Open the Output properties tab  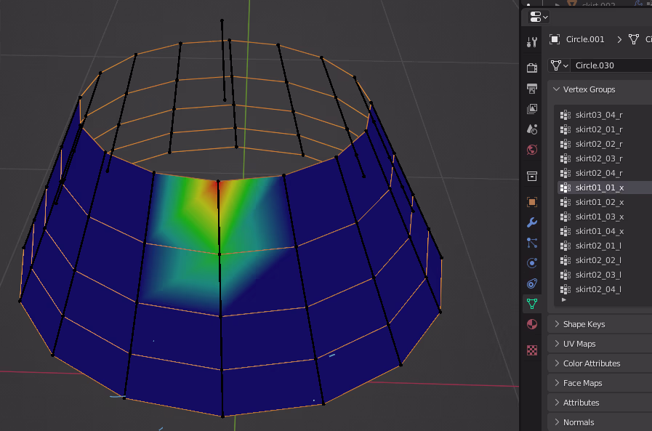[x=532, y=88]
